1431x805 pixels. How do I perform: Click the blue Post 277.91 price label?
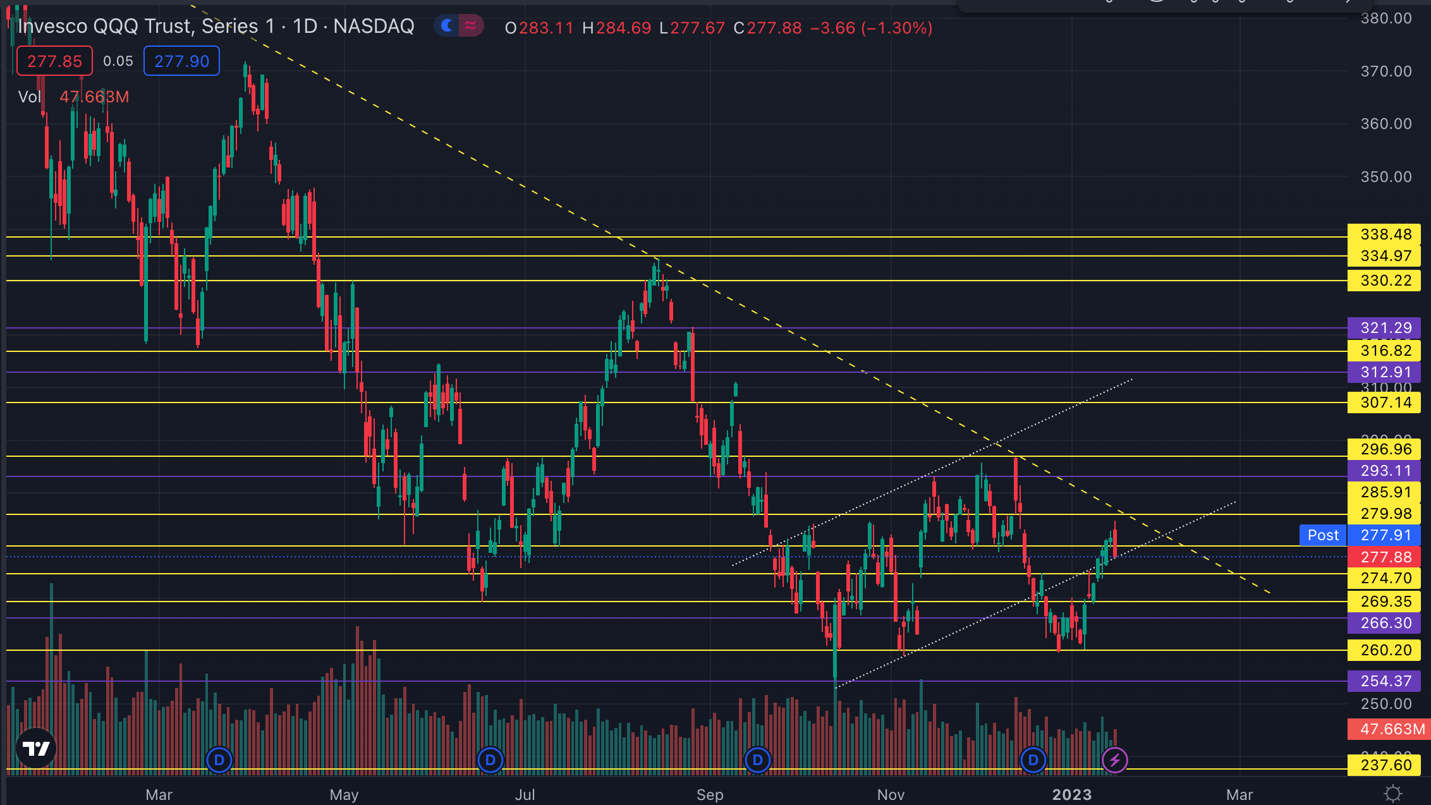[x=1360, y=535]
